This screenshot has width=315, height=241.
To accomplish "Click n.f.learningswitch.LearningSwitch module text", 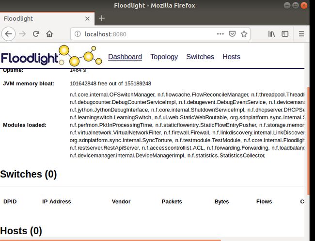I will pos(110,117).
